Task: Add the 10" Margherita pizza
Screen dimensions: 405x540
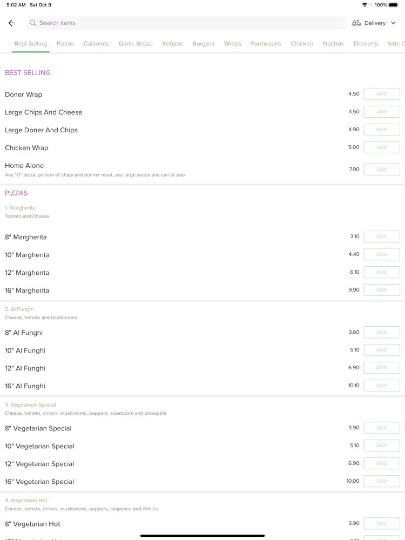Action: pos(382,254)
